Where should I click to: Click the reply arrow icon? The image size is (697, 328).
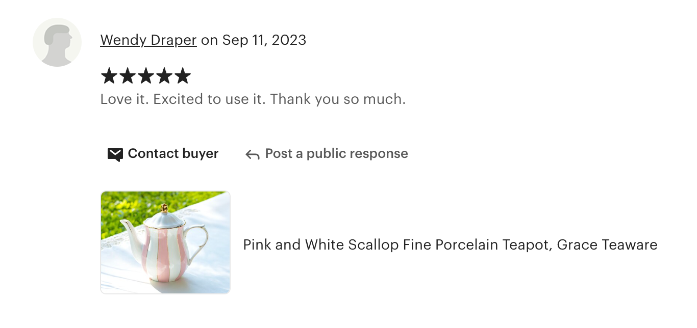[x=252, y=154]
